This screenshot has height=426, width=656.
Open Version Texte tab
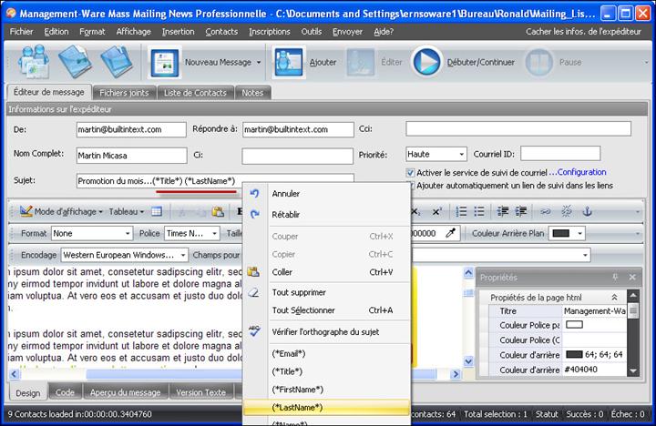point(200,392)
